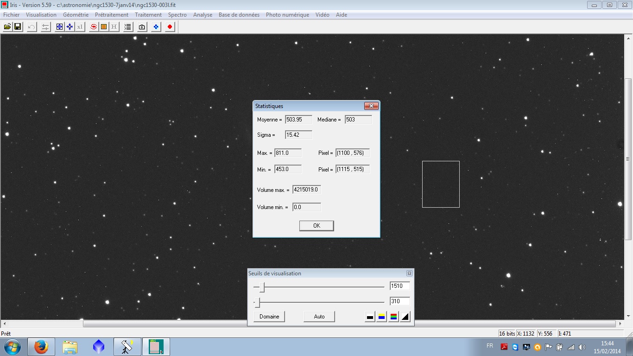Open the Visualisation menu

tap(41, 15)
